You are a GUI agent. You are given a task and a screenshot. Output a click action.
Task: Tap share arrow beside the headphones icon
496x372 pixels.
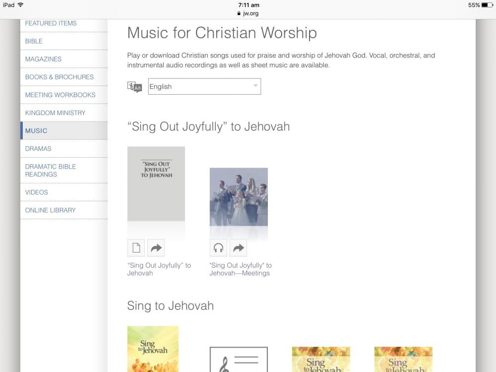click(239, 248)
